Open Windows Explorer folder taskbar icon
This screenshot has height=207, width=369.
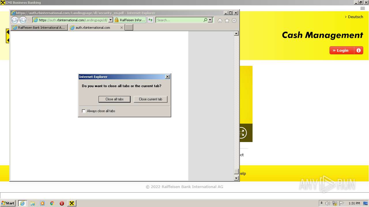tap(33, 203)
